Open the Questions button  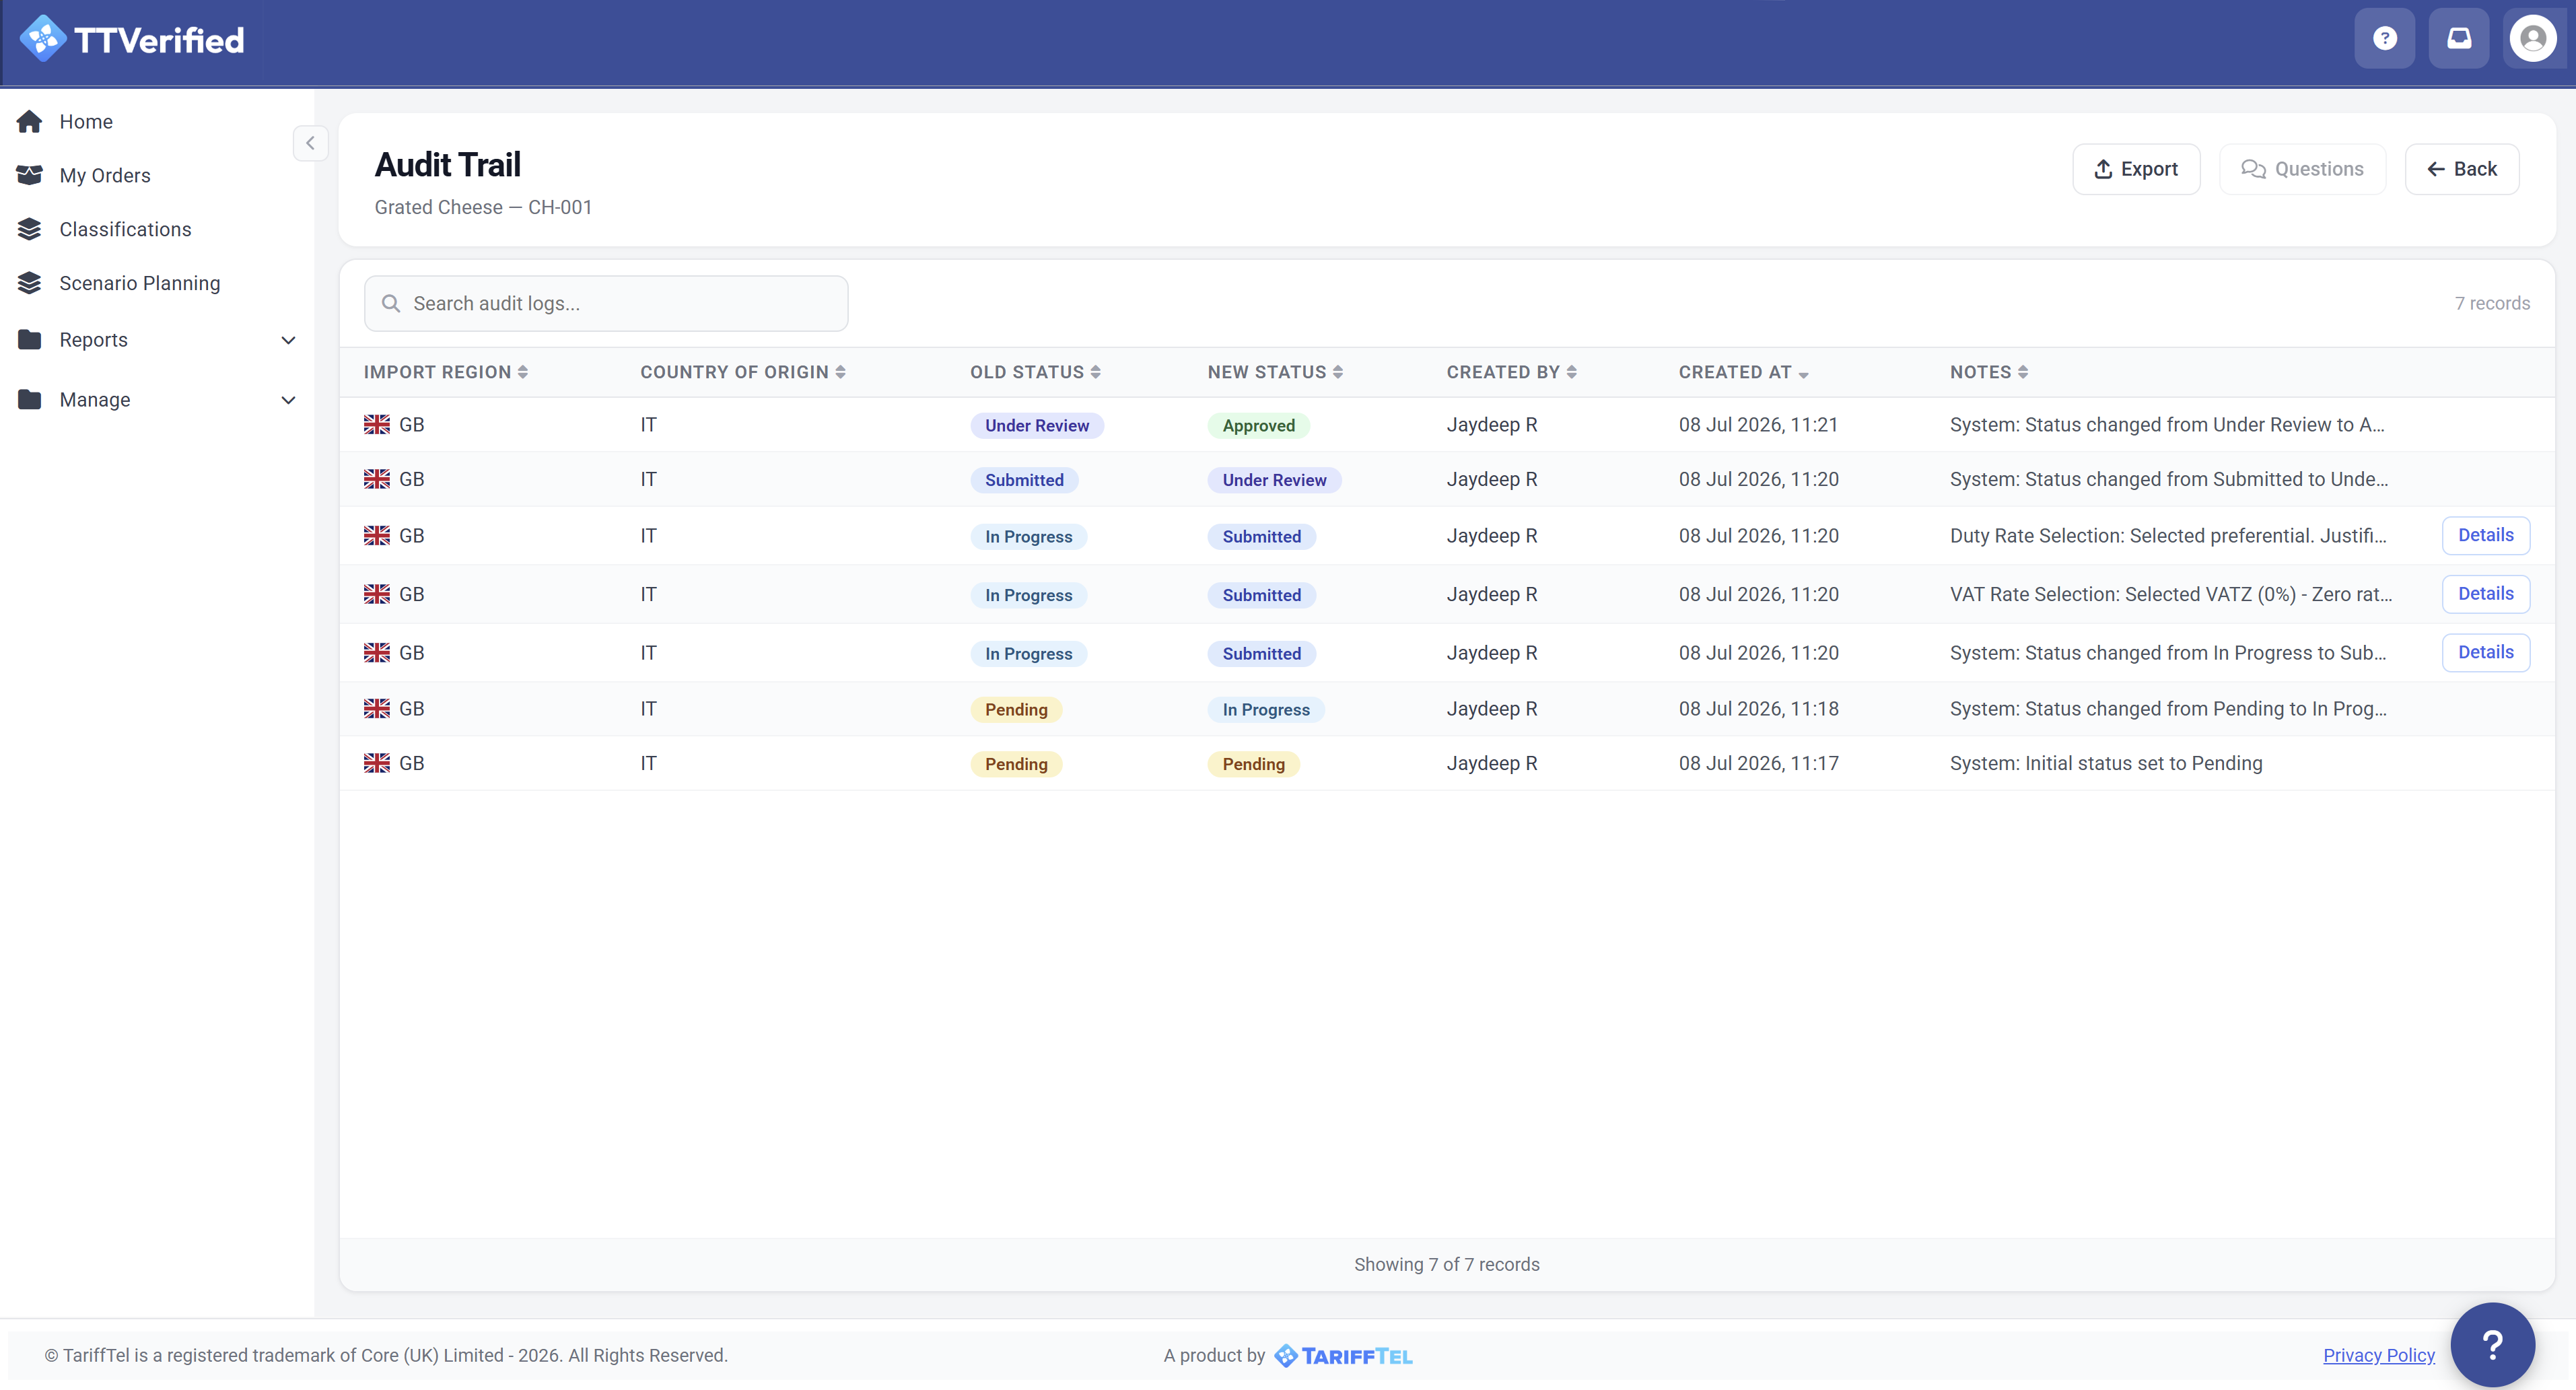(x=2302, y=169)
